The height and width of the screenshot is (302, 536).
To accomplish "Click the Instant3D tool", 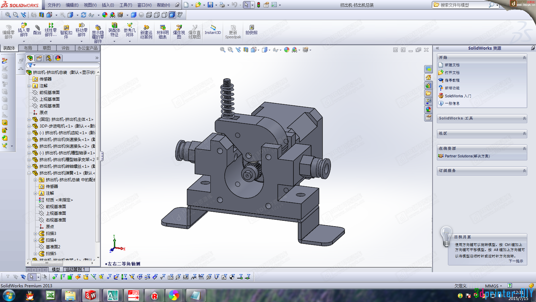I will [x=213, y=30].
